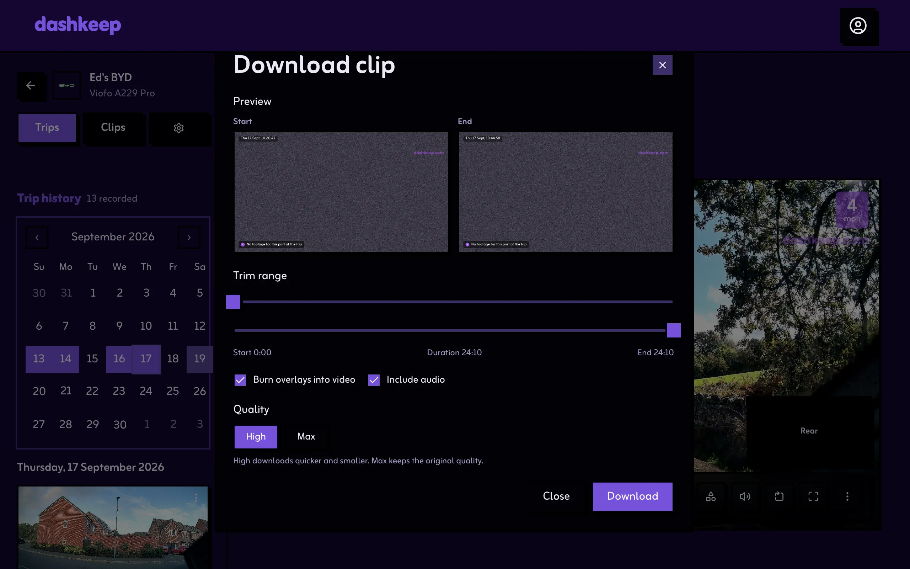Click the 'September 2026' month heading
Screen dimensions: 910x569
coord(113,237)
